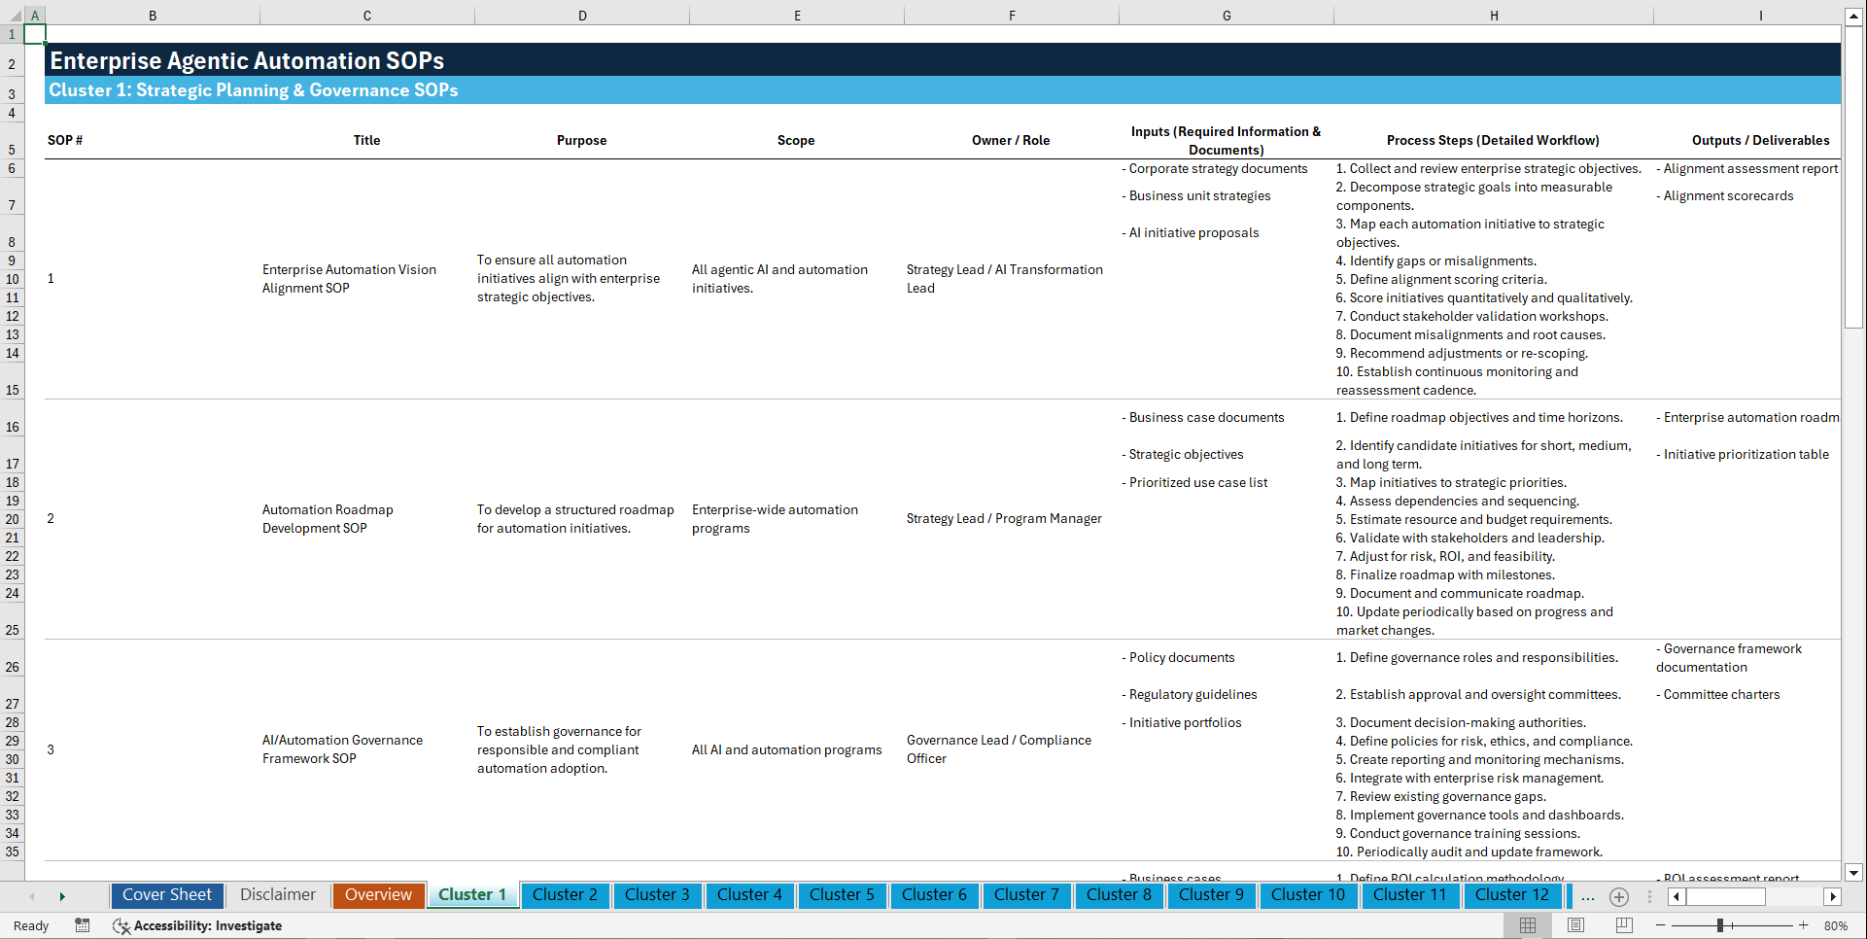
Task: Open zoom dialog by clicking 80%
Action: point(1838,925)
